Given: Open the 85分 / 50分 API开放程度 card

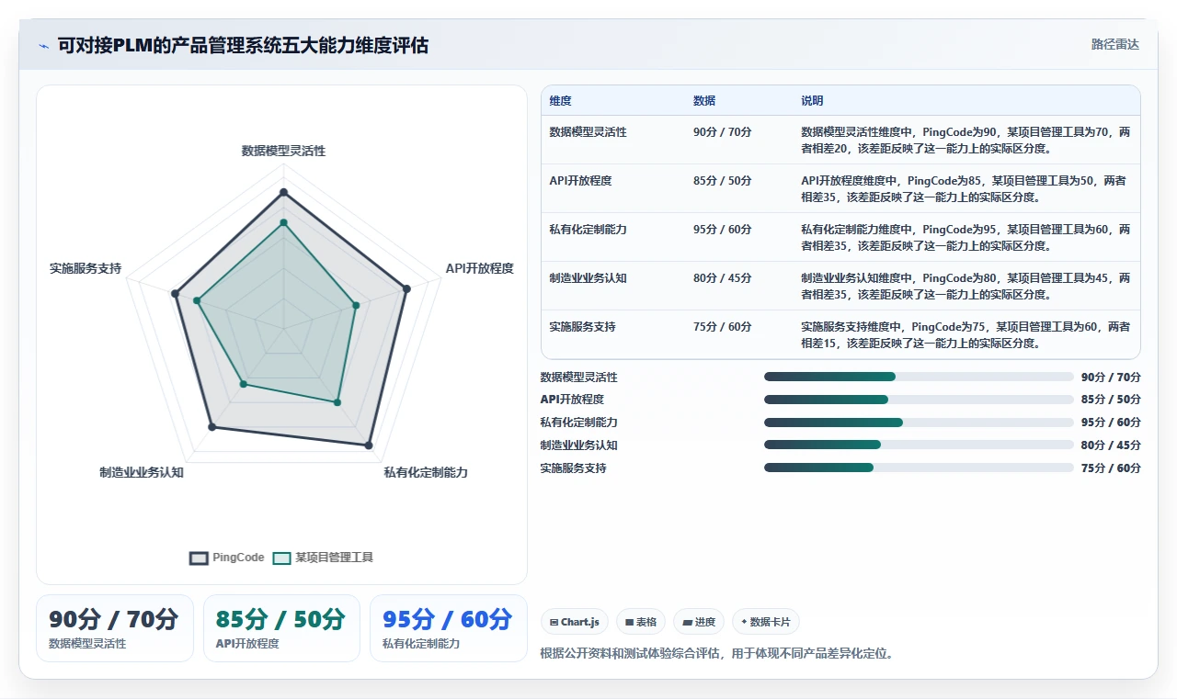Looking at the screenshot, I should pyautogui.click(x=281, y=628).
